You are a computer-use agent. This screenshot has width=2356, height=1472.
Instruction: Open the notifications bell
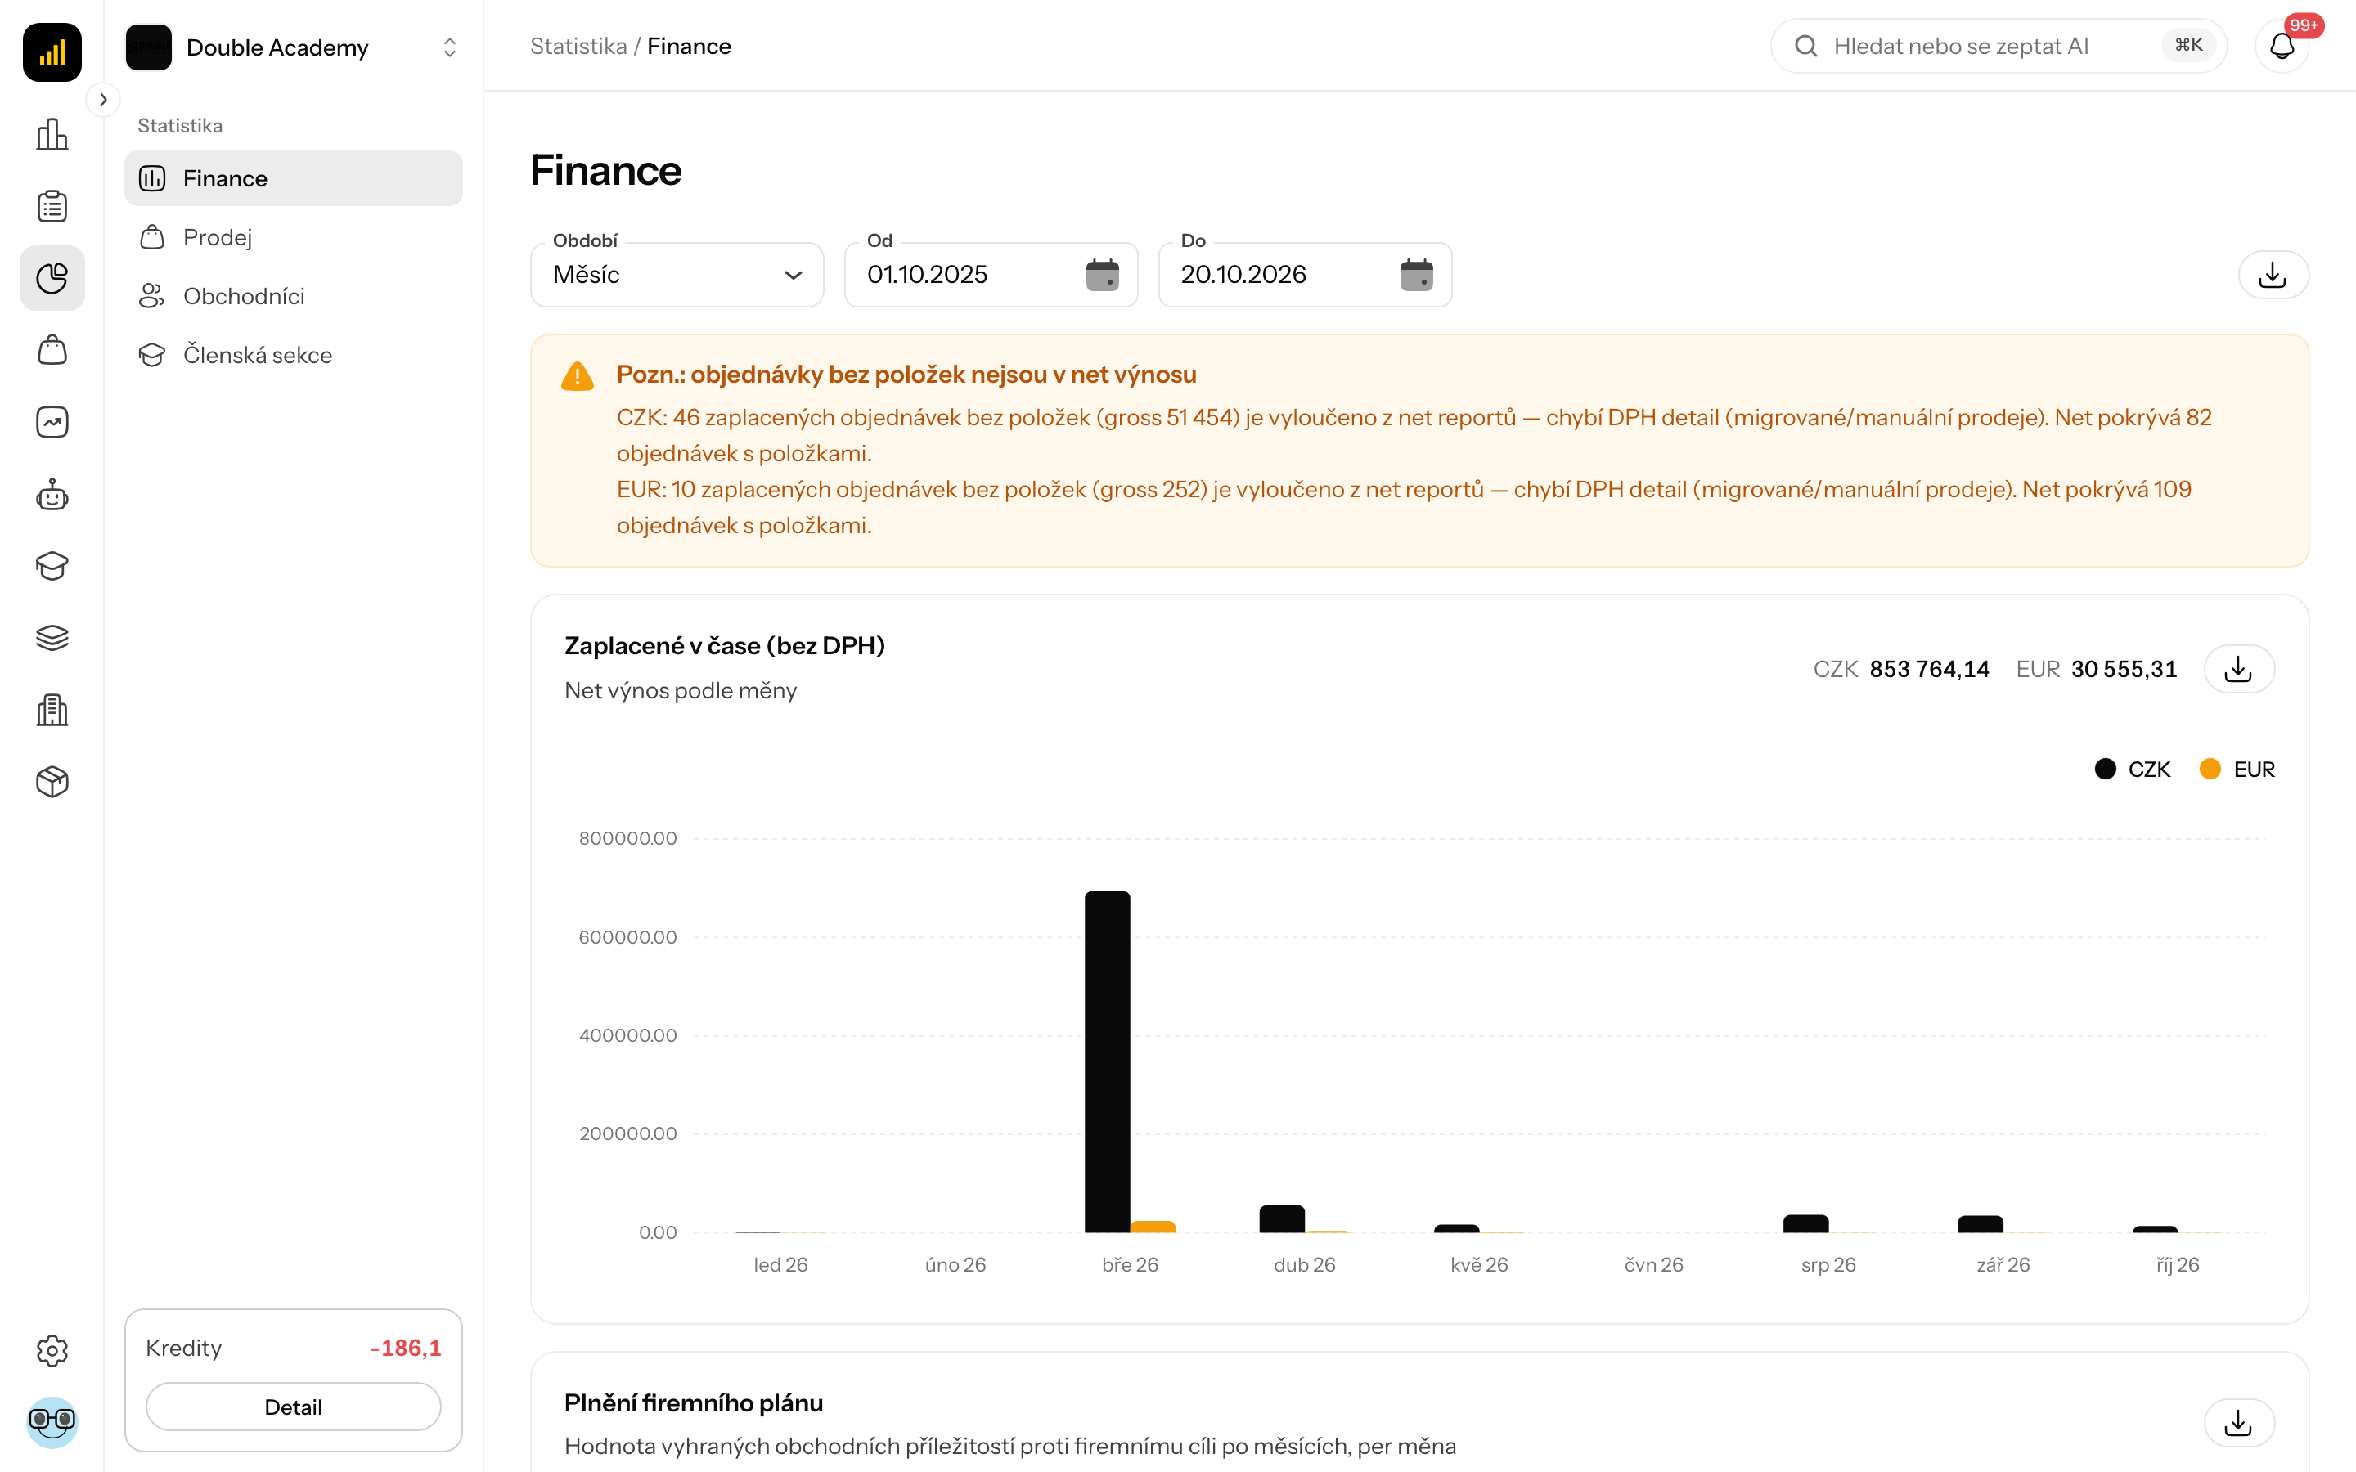coord(2281,46)
